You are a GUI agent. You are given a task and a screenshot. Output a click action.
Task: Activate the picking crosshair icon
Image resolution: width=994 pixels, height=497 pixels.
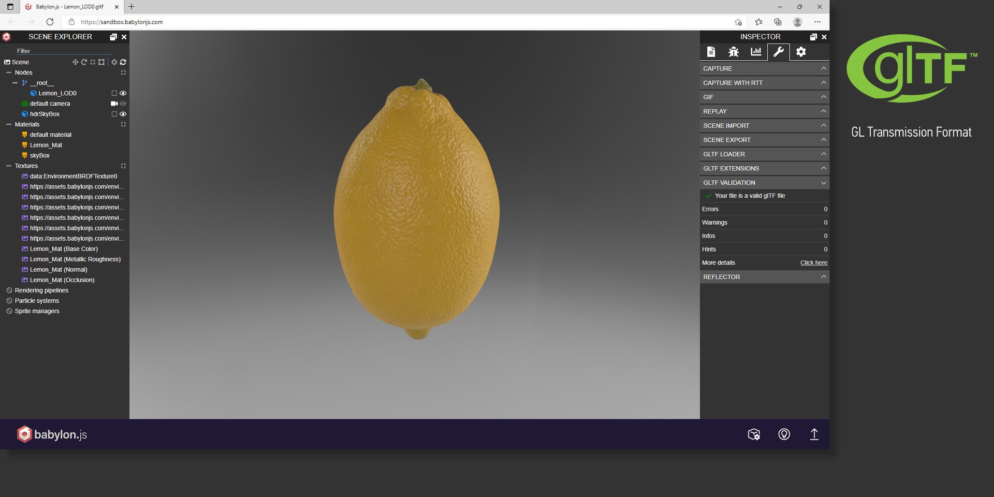point(114,62)
